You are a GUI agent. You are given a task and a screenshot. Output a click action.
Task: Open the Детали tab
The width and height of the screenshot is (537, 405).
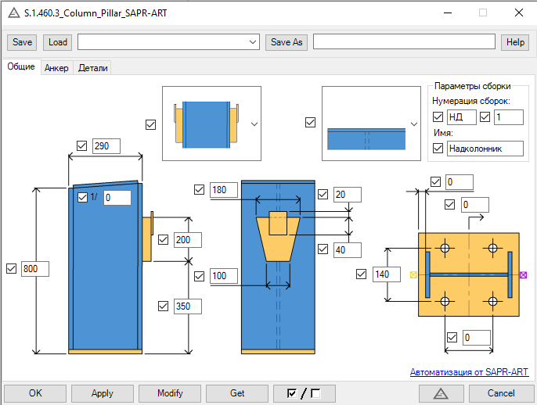coord(93,68)
